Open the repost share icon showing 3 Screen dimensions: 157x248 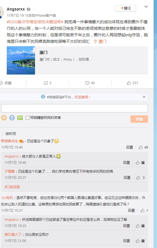pyautogui.click(x=46, y=83)
